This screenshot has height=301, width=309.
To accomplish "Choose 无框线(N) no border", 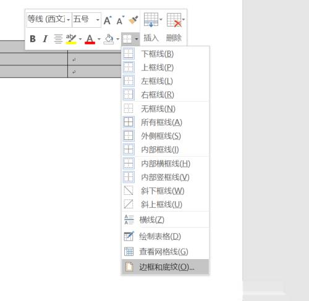I will pyautogui.click(x=166, y=109).
